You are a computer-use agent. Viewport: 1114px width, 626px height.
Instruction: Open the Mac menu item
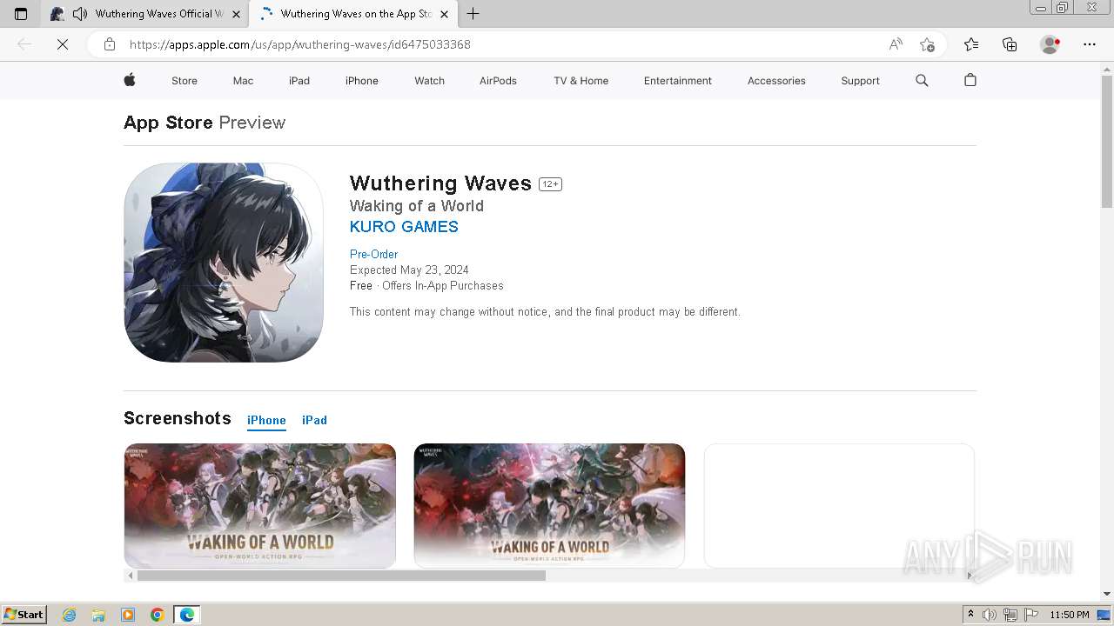click(x=243, y=81)
